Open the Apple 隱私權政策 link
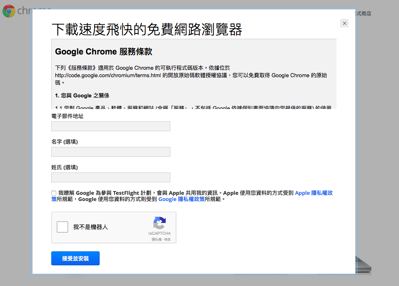Screen dimensions: 399x286 click(x=314, y=193)
